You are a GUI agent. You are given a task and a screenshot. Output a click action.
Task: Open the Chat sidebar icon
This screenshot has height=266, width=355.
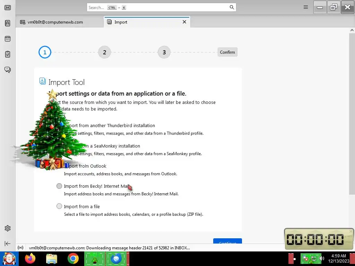point(8,70)
